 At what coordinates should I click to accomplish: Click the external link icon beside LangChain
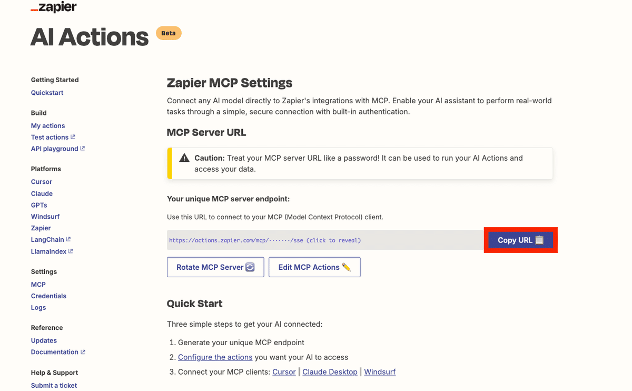tap(68, 239)
